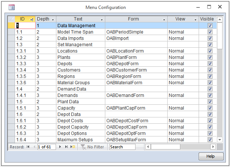Uncheck Visible for Data Management row
Screen dimensions: 230x167
pos(210,26)
